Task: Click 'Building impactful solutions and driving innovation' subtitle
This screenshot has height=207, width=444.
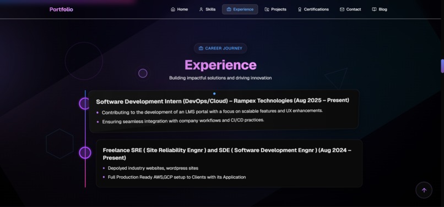Action: pos(220,78)
